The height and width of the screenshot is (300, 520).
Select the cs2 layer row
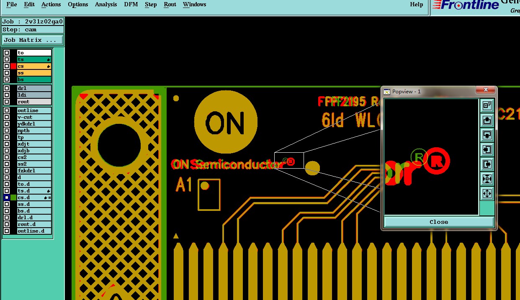point(34,158)
